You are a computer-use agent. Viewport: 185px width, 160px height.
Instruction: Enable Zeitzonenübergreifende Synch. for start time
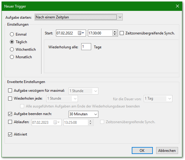(x=122, y=33)
